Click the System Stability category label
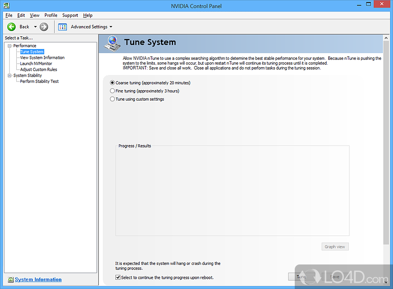 pos(28,76)
